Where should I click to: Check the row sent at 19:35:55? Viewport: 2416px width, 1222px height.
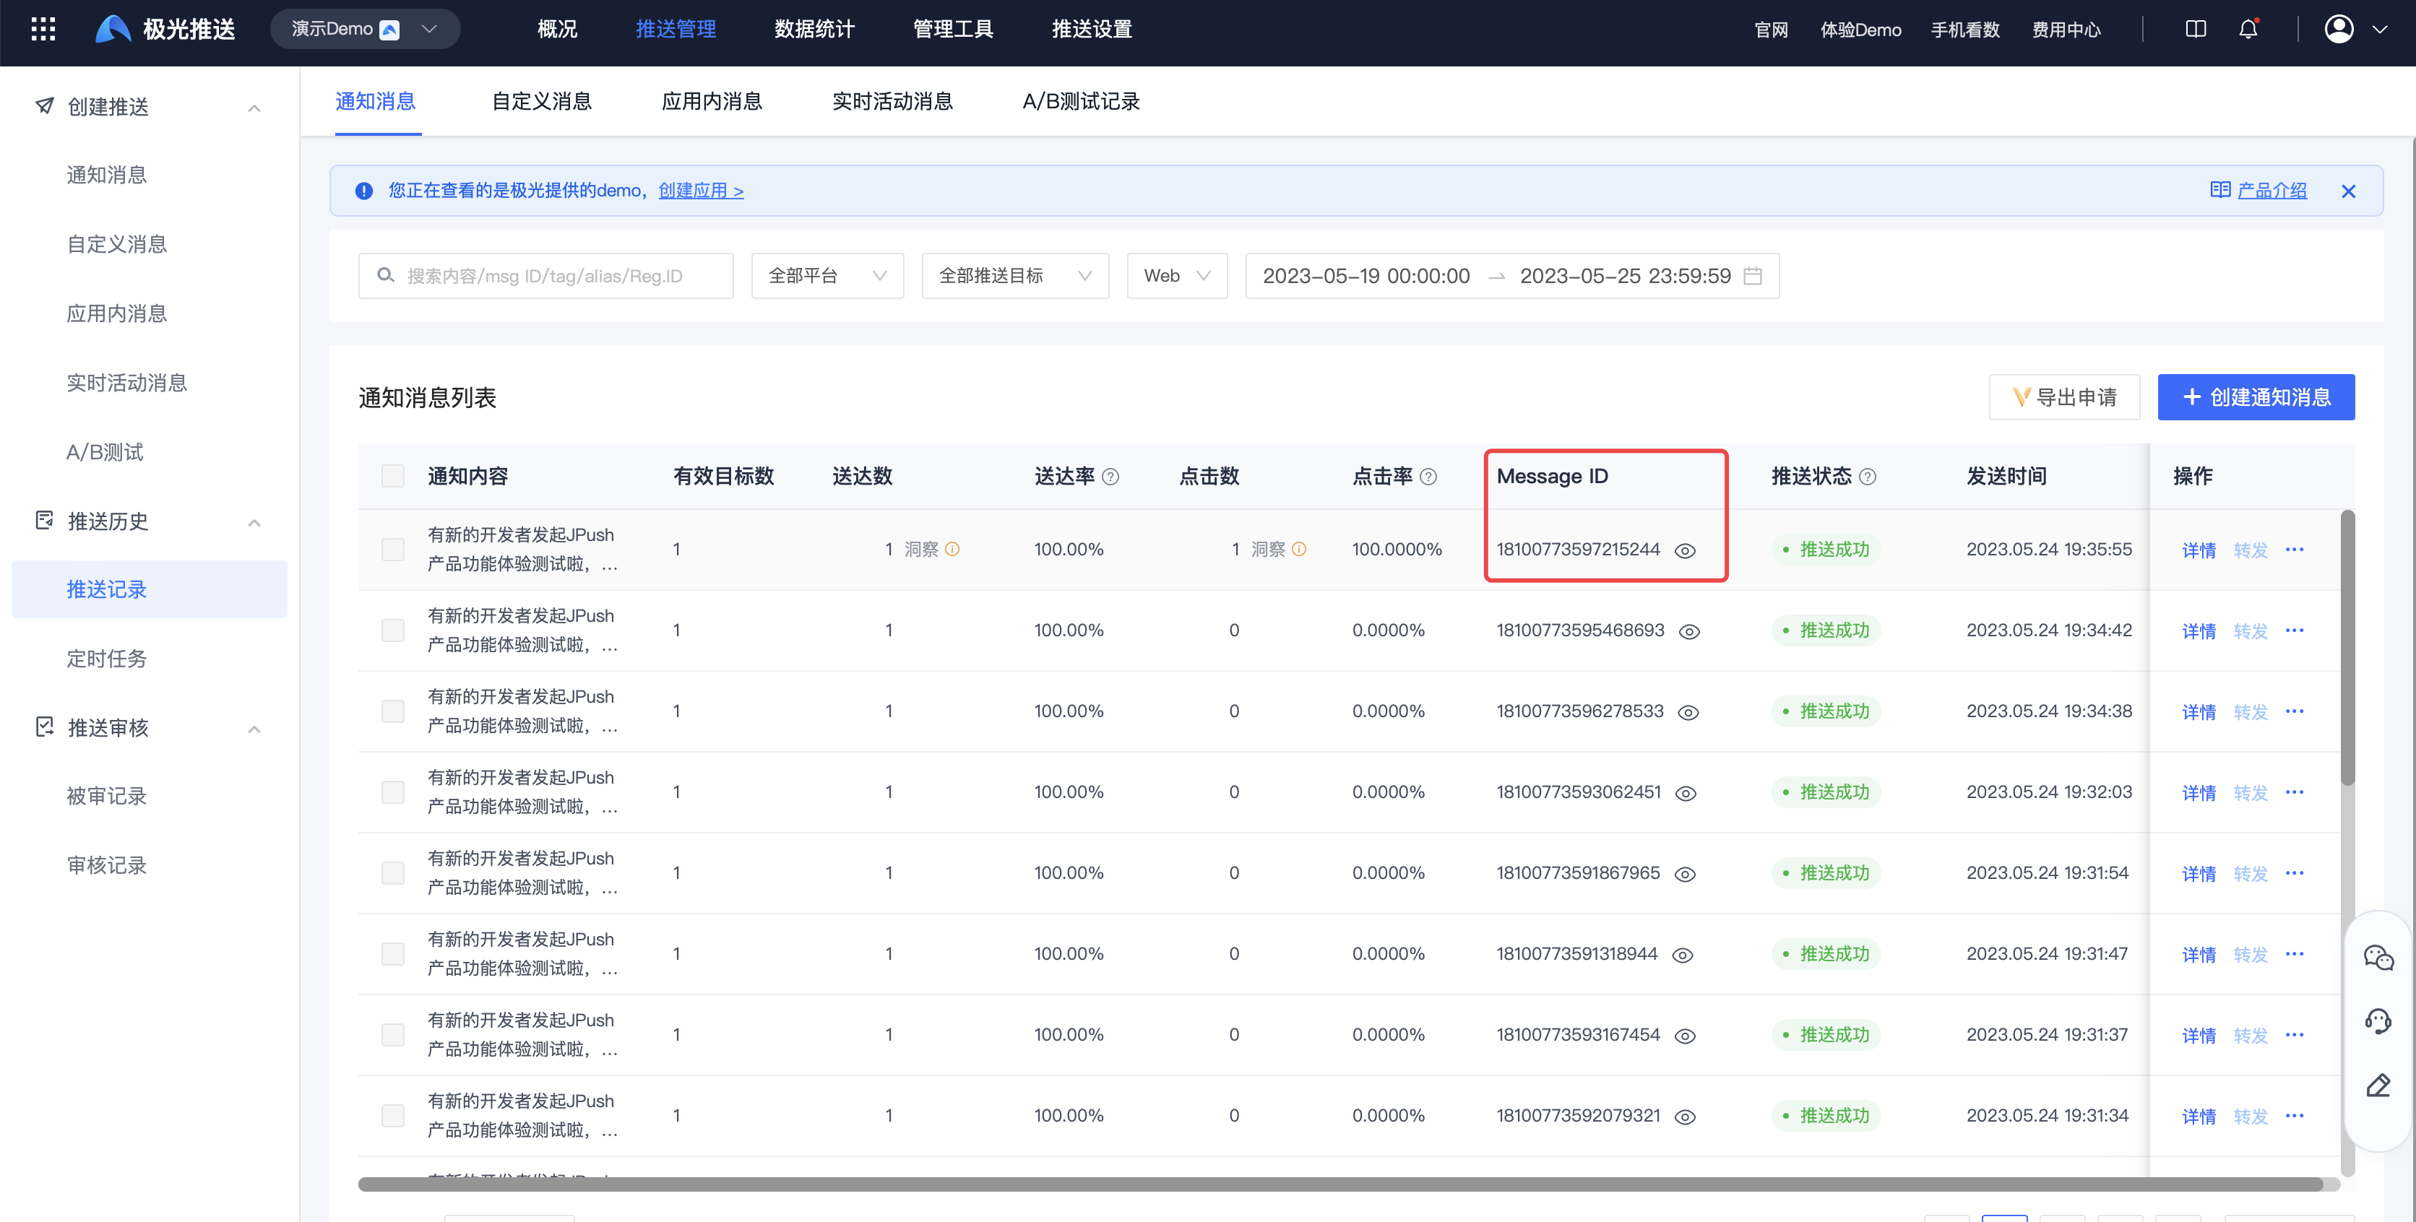point(393,550)
